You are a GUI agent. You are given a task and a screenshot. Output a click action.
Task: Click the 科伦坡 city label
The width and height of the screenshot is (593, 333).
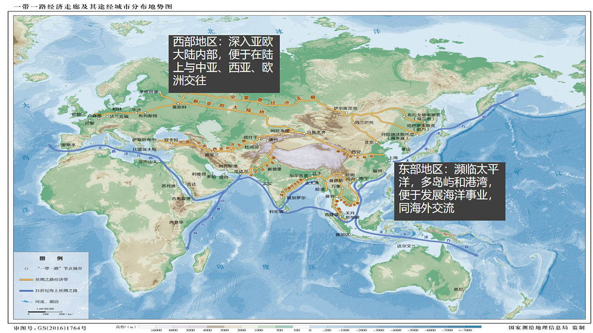[x=276, y=211]
